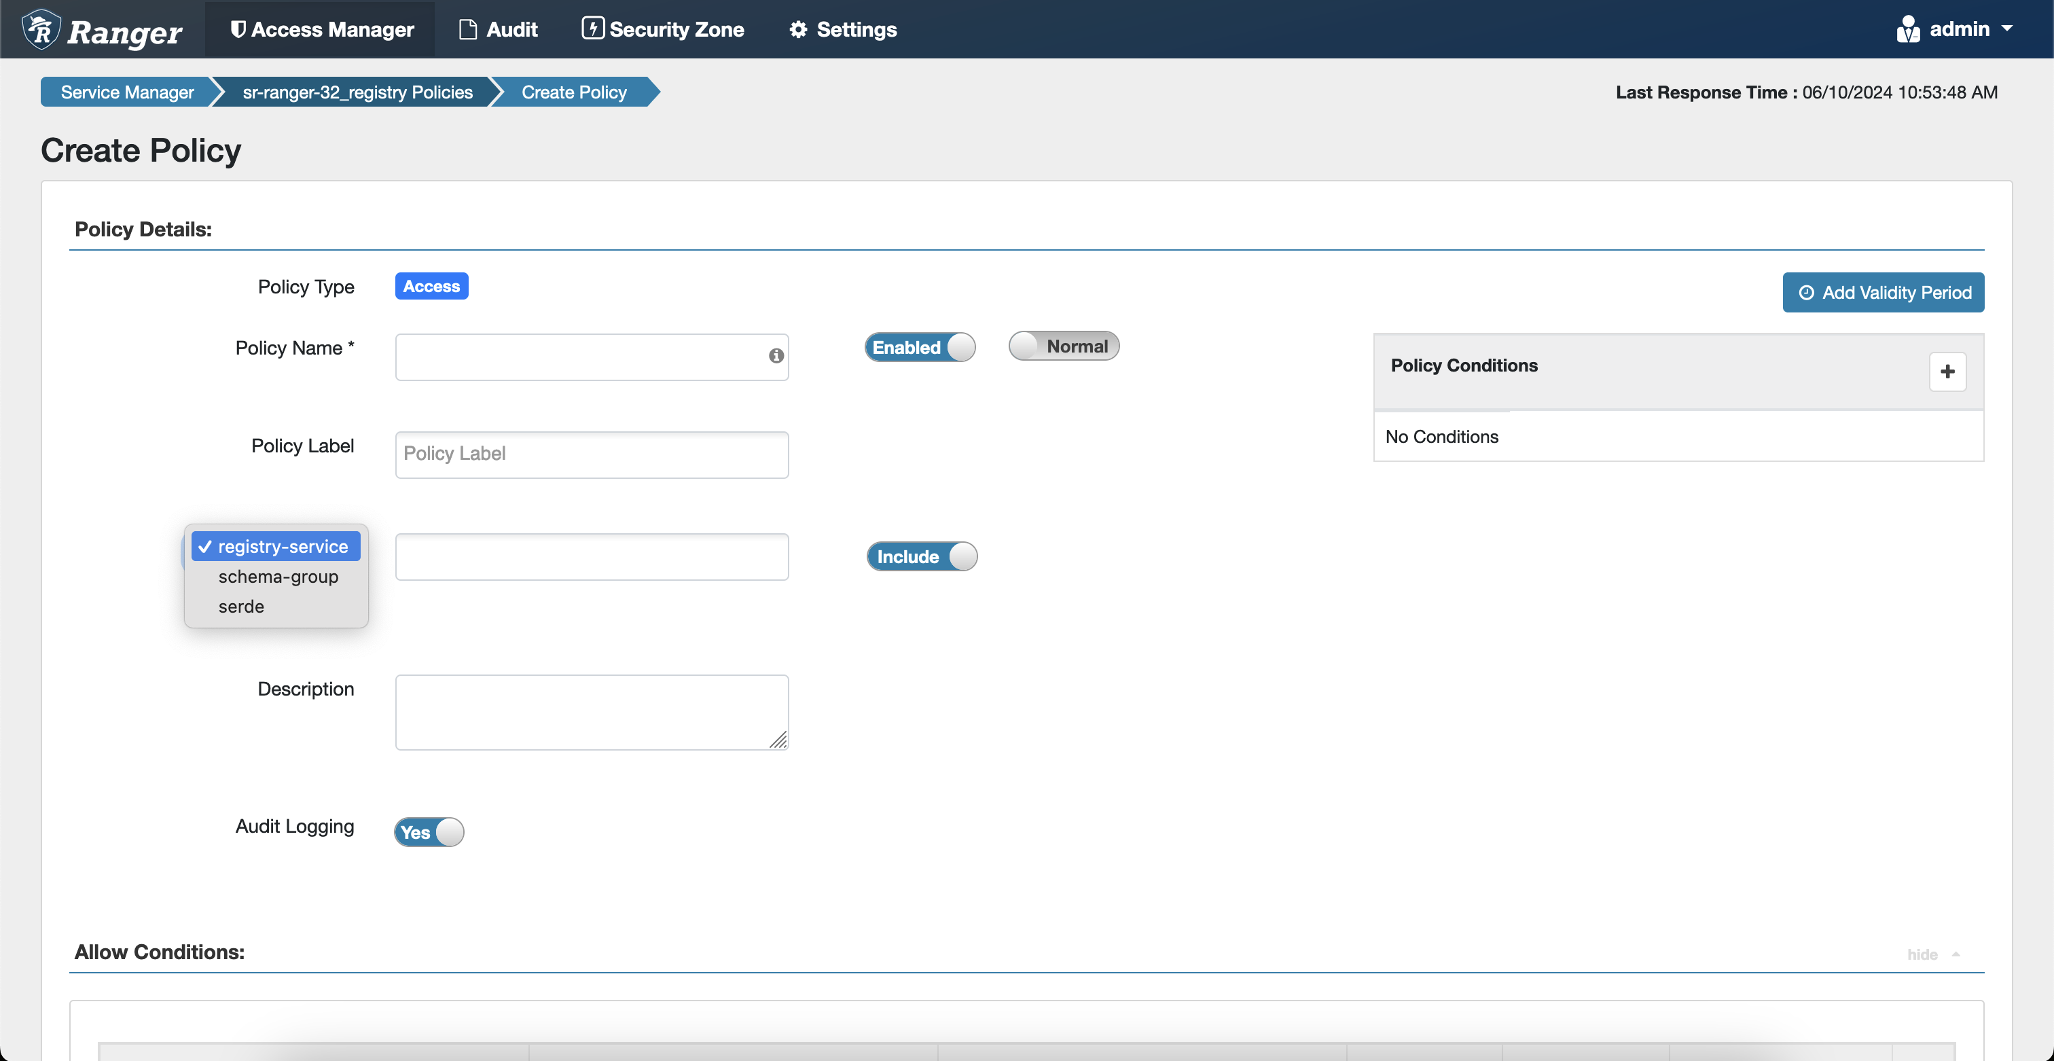The image size is (2054, 1061).
Task: Click the Security Zone lightning icon
Action: (593, 29)
